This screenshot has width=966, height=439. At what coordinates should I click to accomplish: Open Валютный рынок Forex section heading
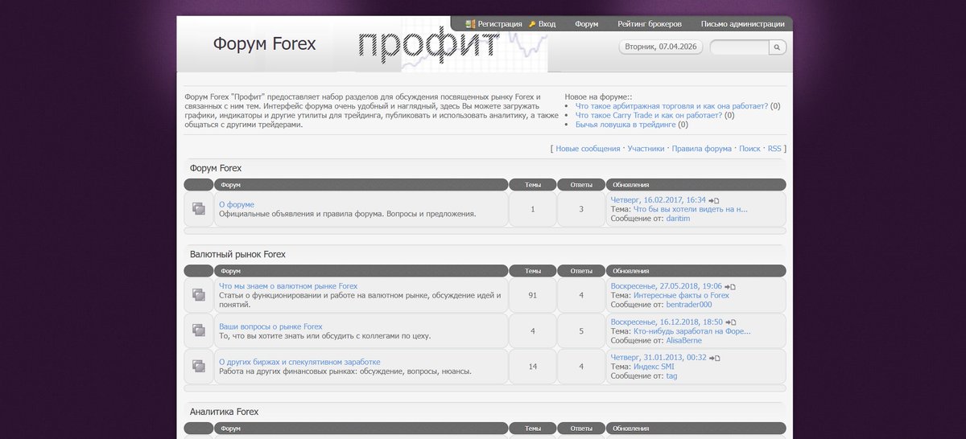(x=238, y=254)
